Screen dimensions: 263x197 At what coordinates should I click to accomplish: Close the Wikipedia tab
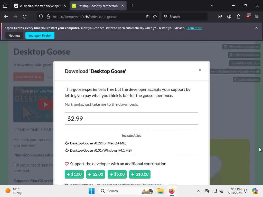[65, 6]
